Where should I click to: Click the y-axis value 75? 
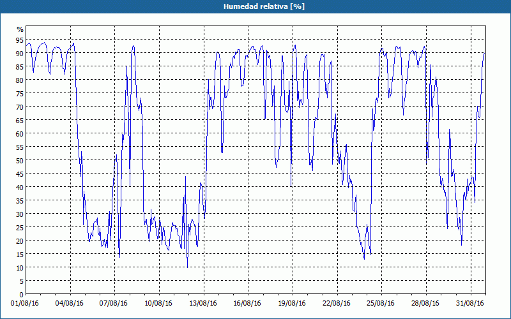point(20,93)
